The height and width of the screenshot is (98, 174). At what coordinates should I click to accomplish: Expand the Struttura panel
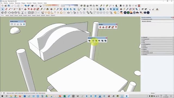[x=157, y=54]
